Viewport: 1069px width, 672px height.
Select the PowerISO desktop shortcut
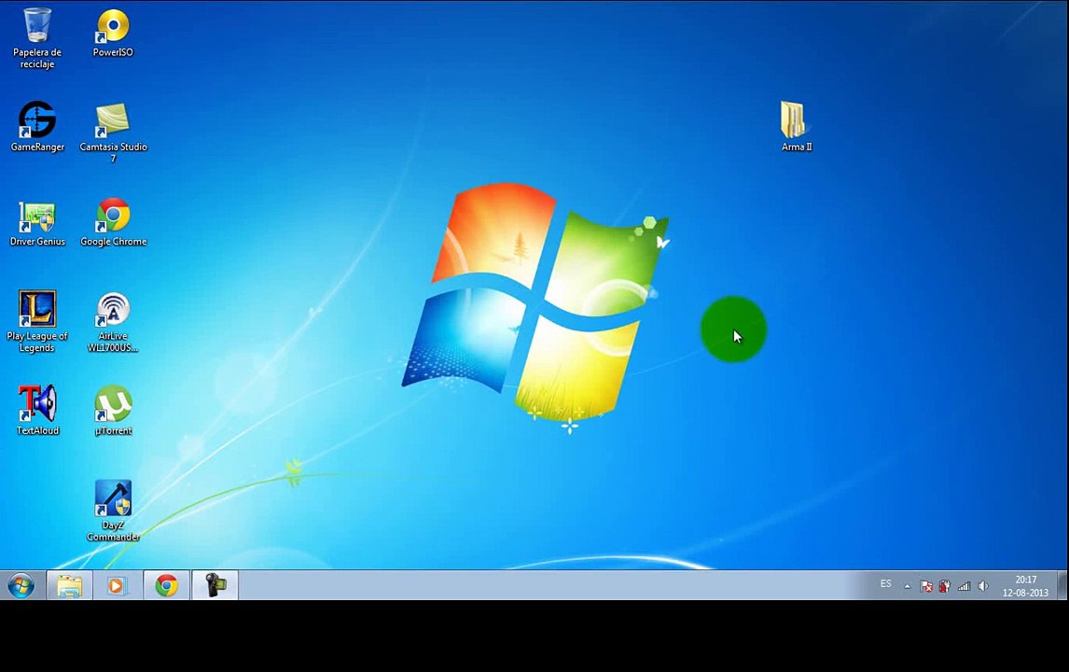[113, 33]
